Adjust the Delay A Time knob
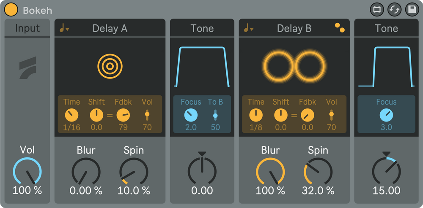The height and width of the screenshot is (208, 423). pyautogui.click(x=71, y=116)
